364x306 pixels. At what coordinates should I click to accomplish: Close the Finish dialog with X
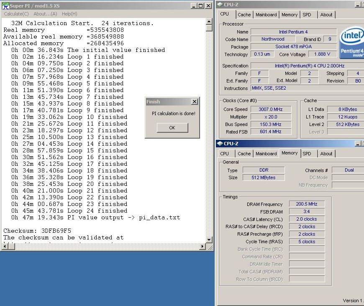195,102
